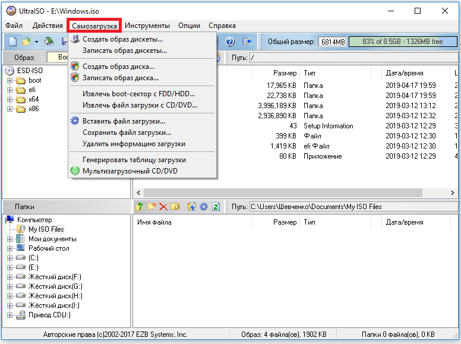The image size is (461, 344).
Task: Click the green Refresh icon in the lower toolbar
Action: pyautogui.click(x=216, y=207)
